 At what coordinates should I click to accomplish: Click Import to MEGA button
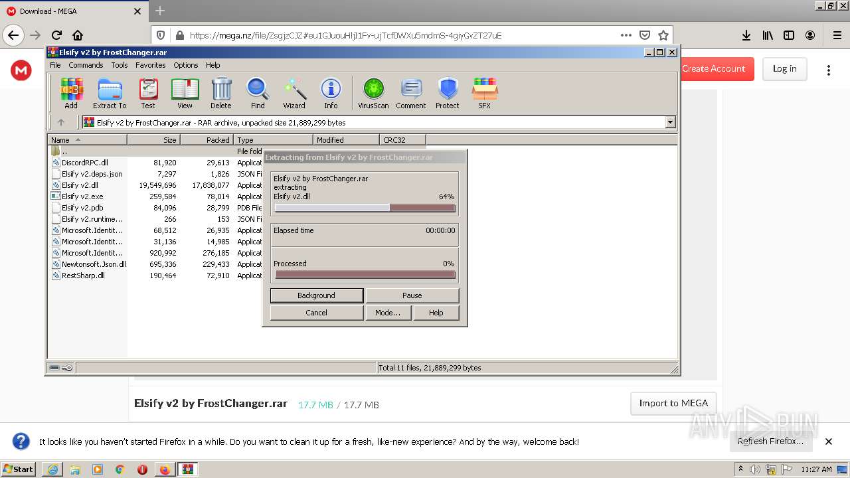click(673, 403)
